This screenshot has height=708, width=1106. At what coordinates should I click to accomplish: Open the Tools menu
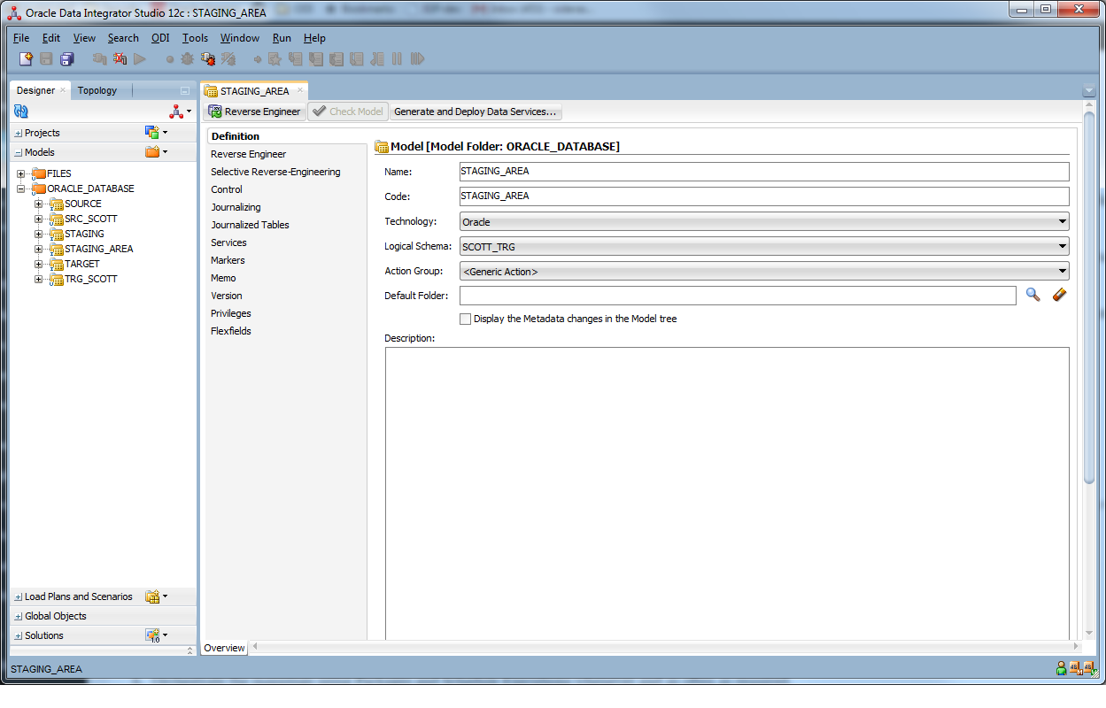pyautogui.click(x=195, y=38)
